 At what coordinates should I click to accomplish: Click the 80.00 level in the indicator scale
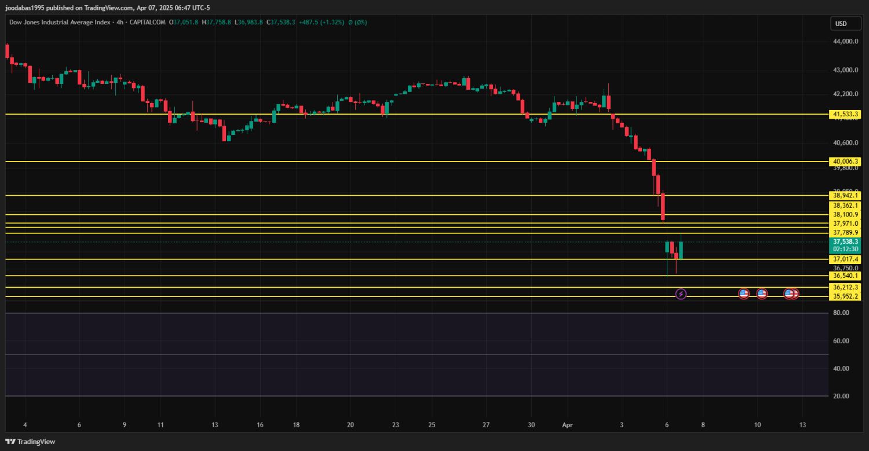click(x=841, y=313)
